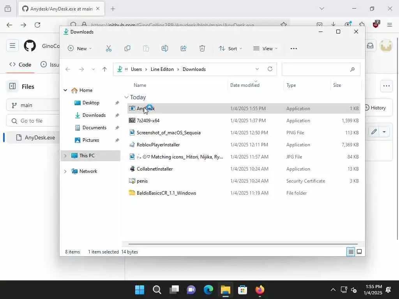Open Firefox downloads panel arrow
This screenshot has height=299, width=399.
[334, 25]
